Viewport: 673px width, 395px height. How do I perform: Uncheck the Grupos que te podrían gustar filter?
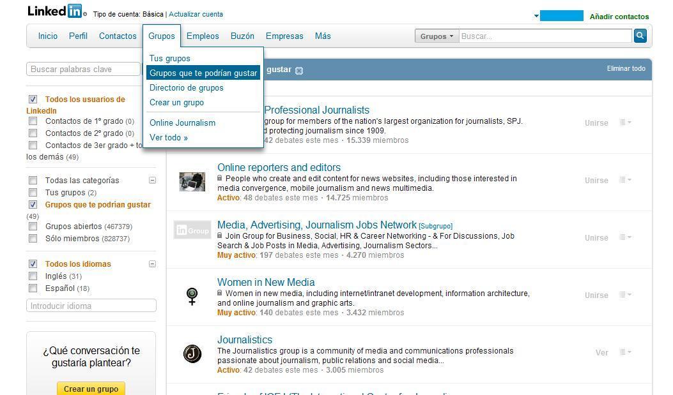[x=33, y=205]
